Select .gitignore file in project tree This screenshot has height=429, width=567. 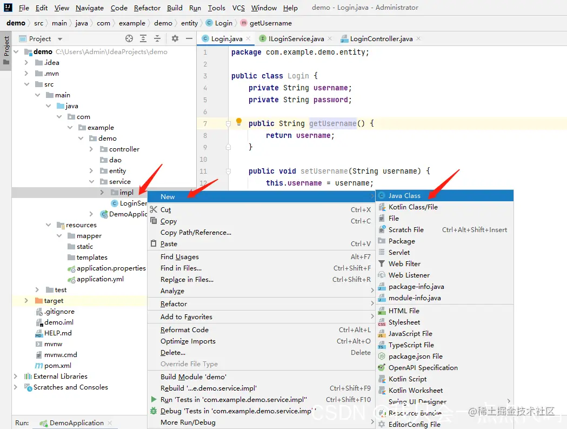point(59,312)
